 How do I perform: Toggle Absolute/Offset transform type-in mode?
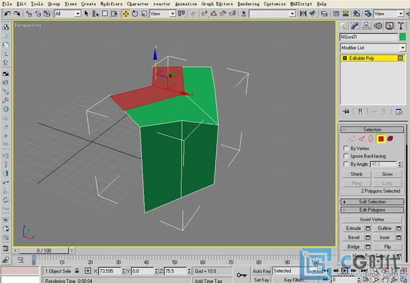(88, 271)
